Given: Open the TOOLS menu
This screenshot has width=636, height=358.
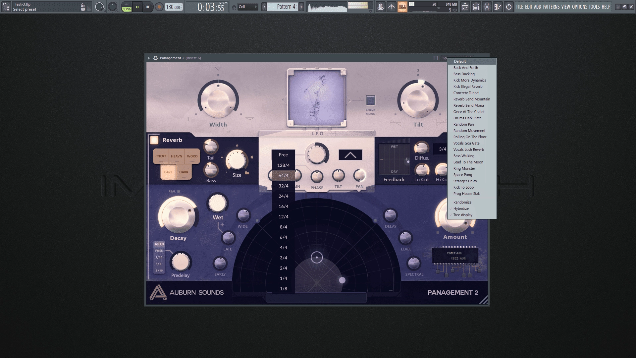Looking at the screenshot, I should pyautogui.click(x=594, y=7).
